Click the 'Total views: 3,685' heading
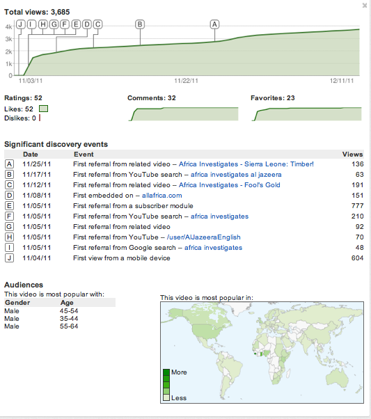 (37, 12)
